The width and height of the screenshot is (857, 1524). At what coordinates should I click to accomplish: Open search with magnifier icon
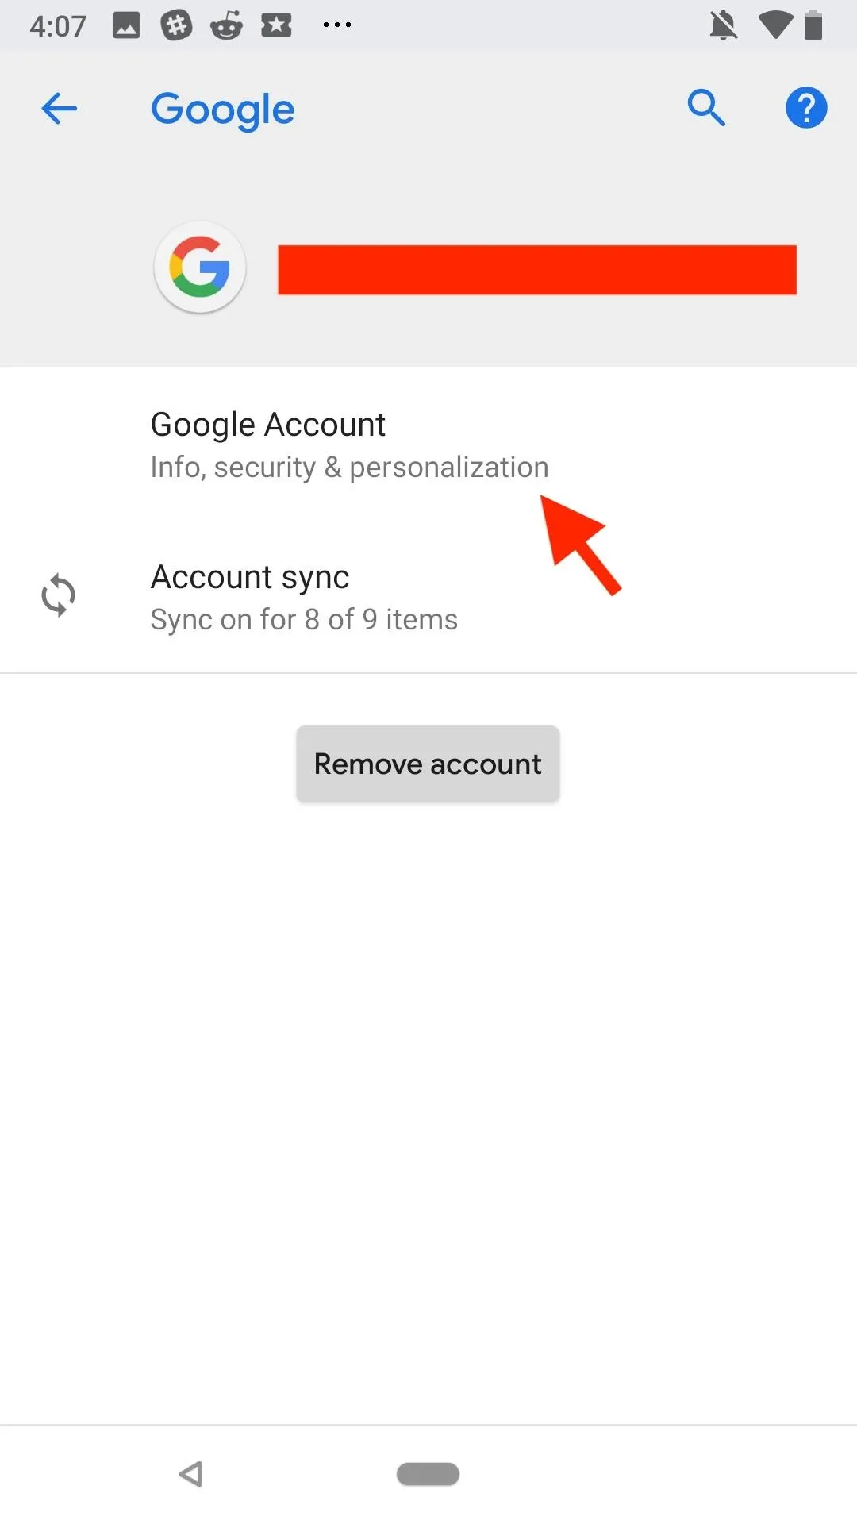point(706,108)
